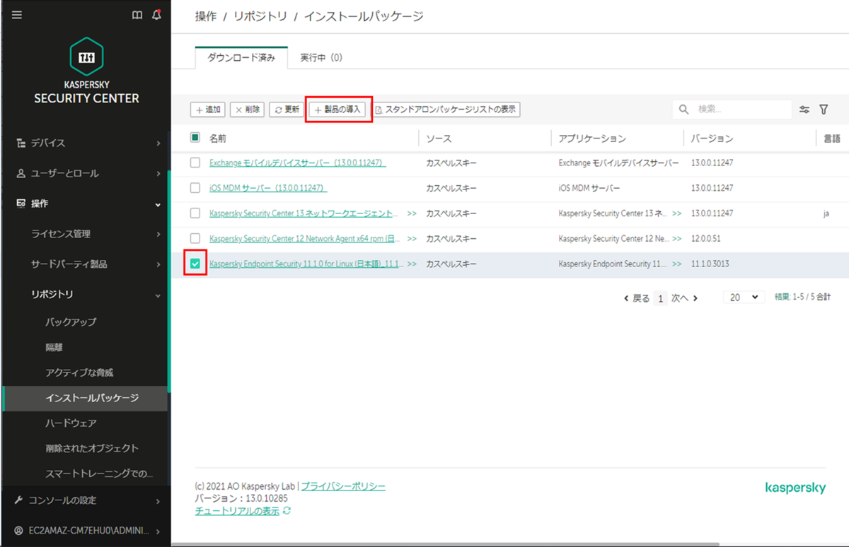
Task: Open the Kaspersky Security Center 13 ネットワークエージェント link
Action: coord(304,213)
